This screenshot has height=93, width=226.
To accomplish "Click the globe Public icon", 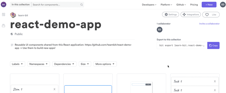I will pos(12,34).
